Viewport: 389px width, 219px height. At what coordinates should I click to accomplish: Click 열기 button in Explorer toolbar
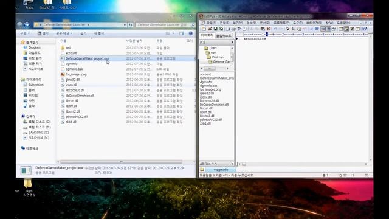[x=43, y=33]
